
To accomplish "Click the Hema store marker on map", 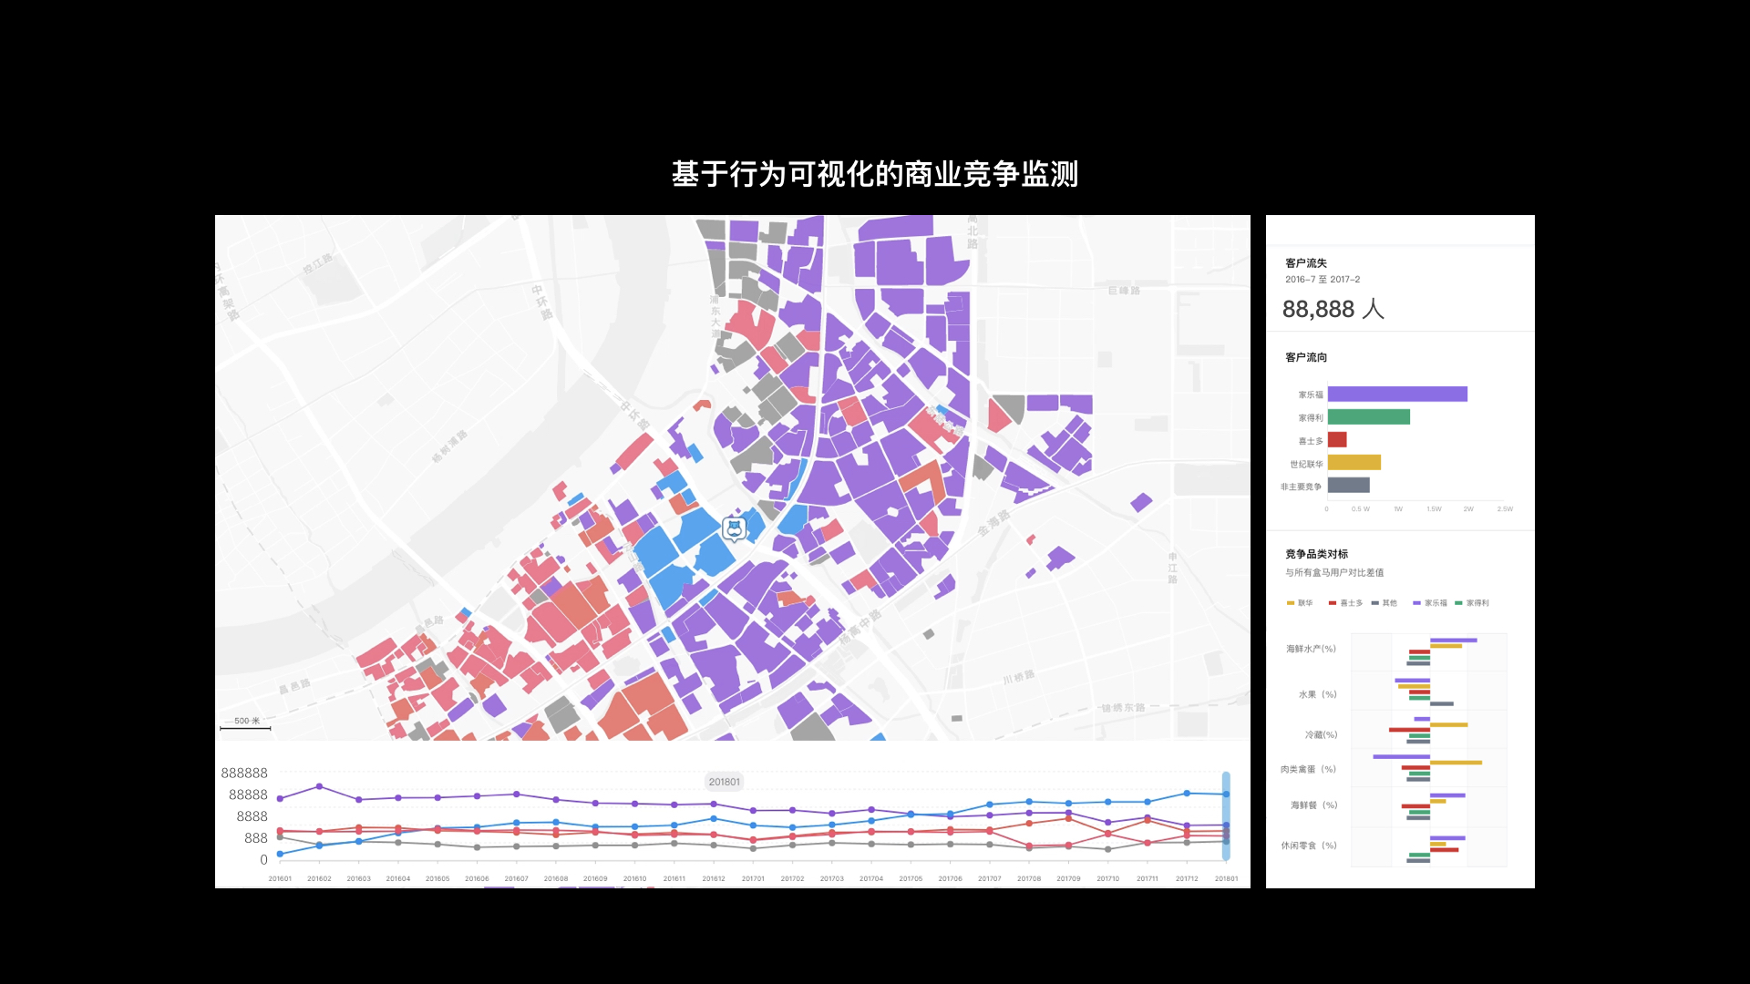I will pyautogui.click(x=734, y=528).
